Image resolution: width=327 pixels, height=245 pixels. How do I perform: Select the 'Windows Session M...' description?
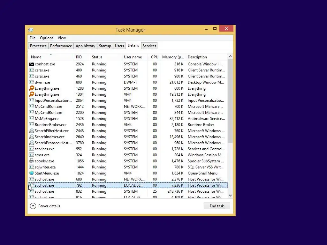click(206, 155)
